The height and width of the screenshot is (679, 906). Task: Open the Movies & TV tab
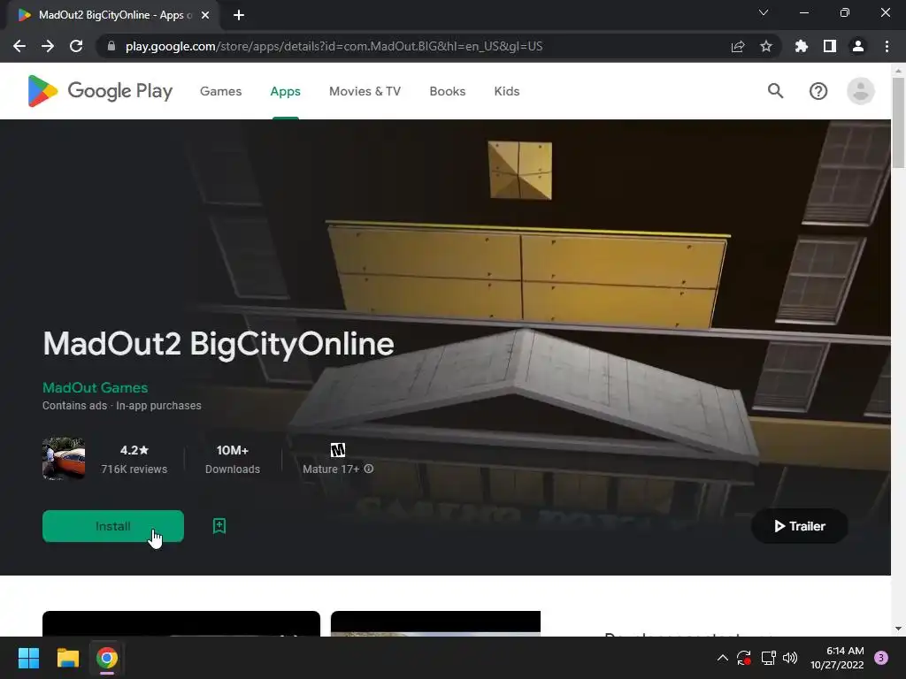pos(365,91)
